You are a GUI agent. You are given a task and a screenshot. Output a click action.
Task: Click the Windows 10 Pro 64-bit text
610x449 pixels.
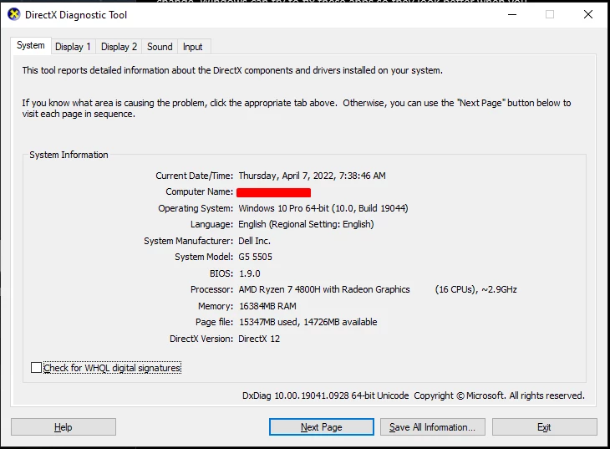click(323, 208)
